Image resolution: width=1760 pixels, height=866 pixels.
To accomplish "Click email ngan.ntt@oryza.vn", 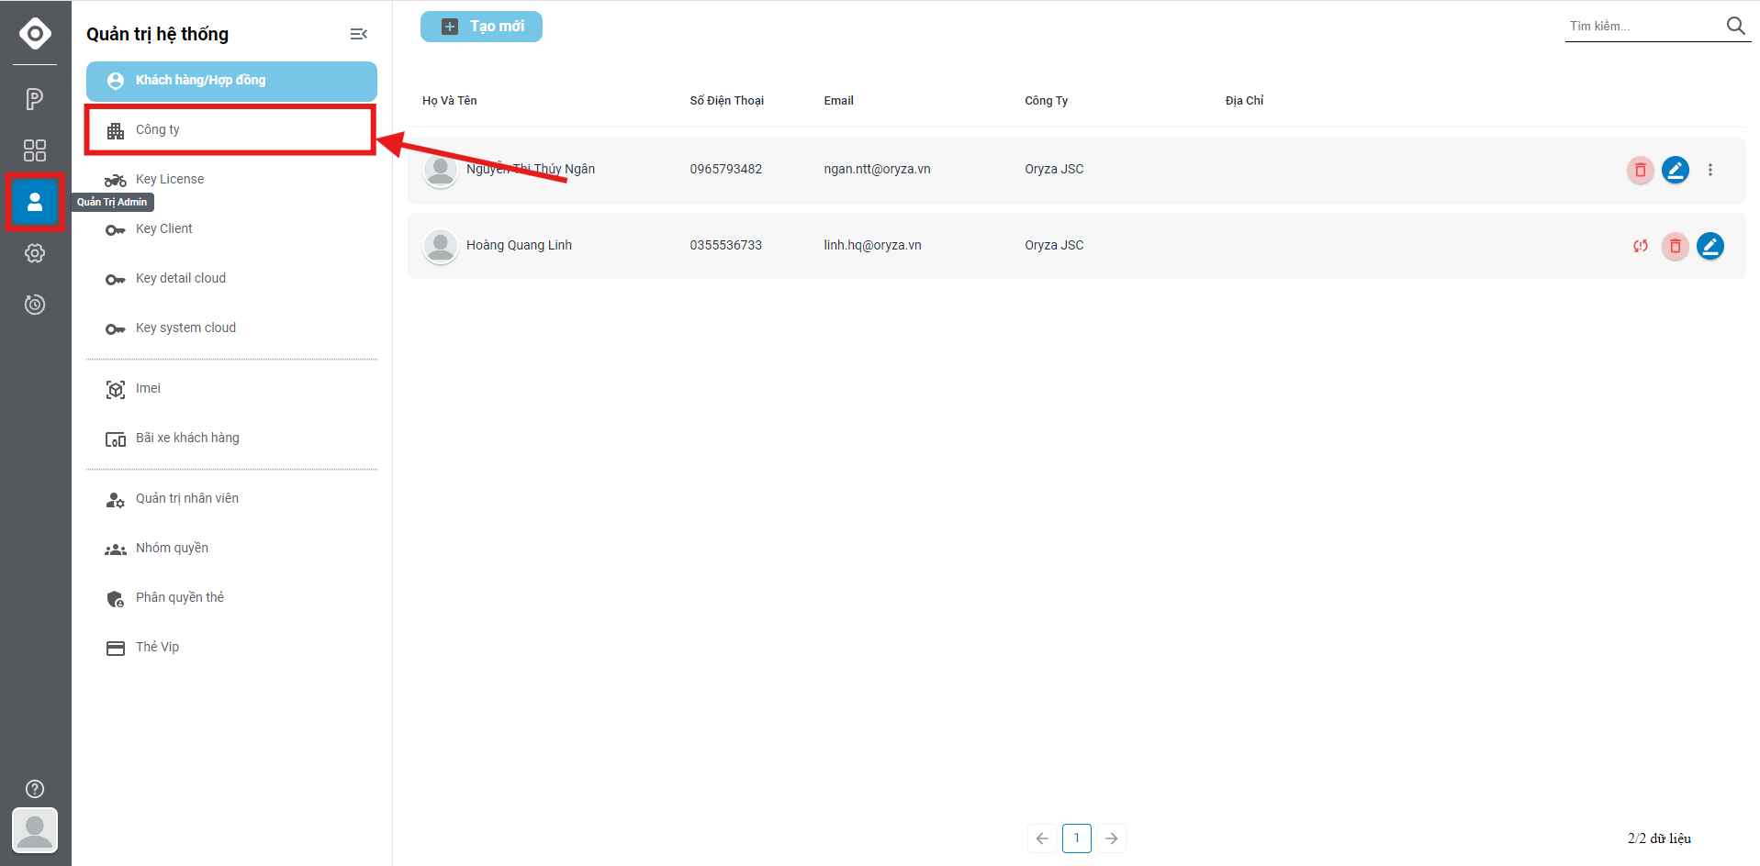I will pos(877,169).
